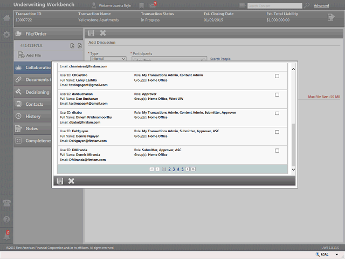Go to page 4 of people list
The width and height of the screenshot is (345, 259).
click(x=178, y=169)
